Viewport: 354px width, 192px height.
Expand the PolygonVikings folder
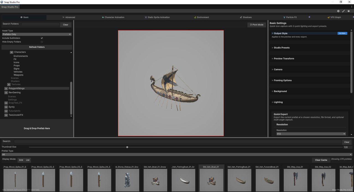(x=6, y=89)
